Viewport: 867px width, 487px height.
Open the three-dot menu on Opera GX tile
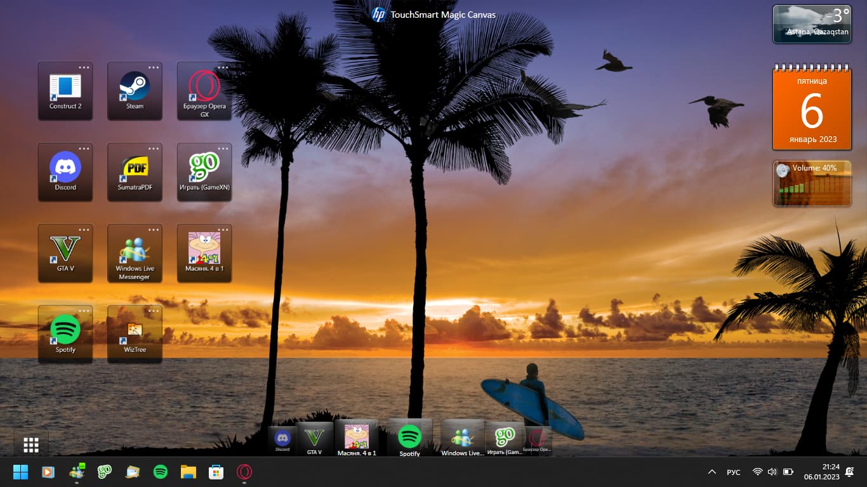pos(223,67)
